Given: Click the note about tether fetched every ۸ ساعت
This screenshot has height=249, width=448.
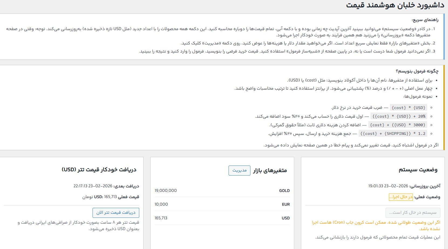Looking at the screenshot, I should click(x=78, y=226).
